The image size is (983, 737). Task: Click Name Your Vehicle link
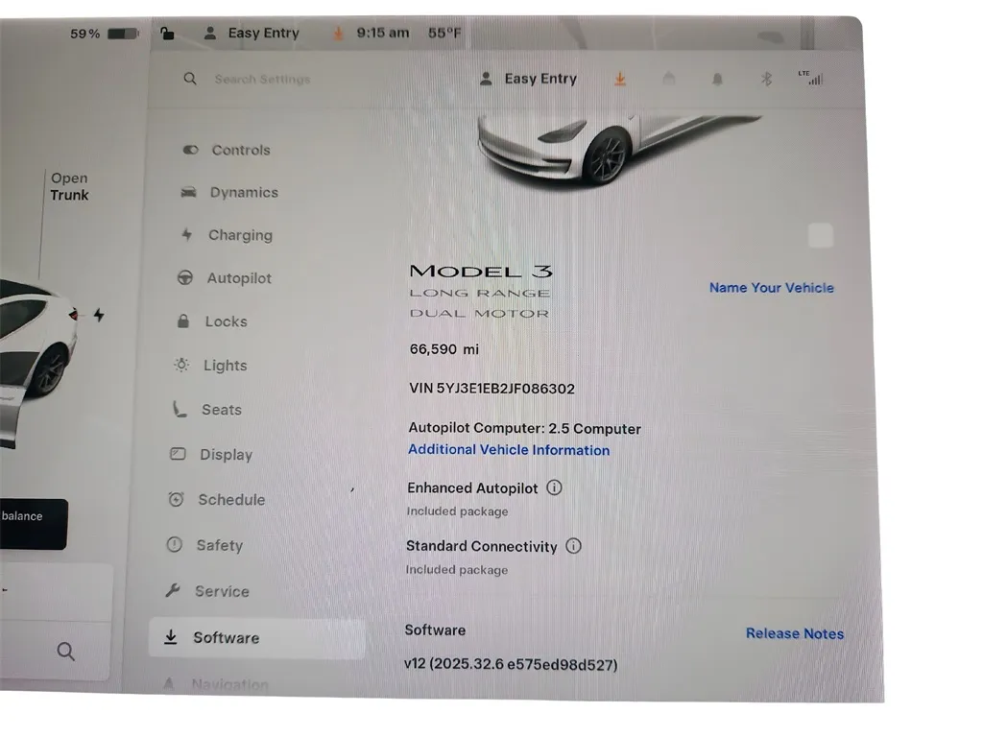coord(772,288)
